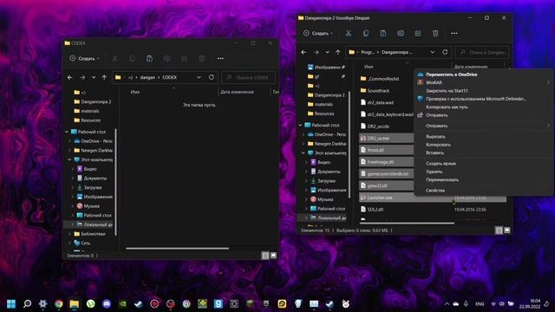The width and height of the screenshot is (555, 312).
Task: Open WinRAR submenu in context menu
Action: point(484,82)
